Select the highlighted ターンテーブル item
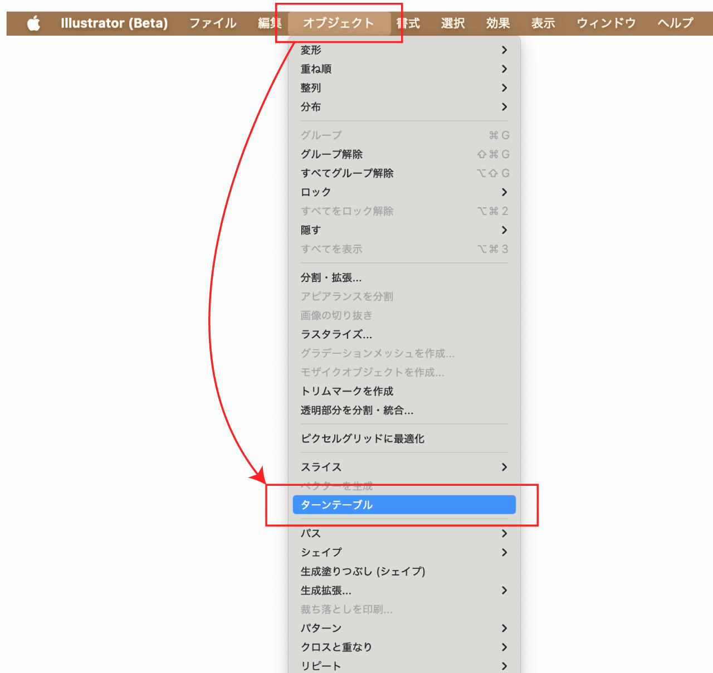This screenshot has width=713, height=673. tap(404, 505)
